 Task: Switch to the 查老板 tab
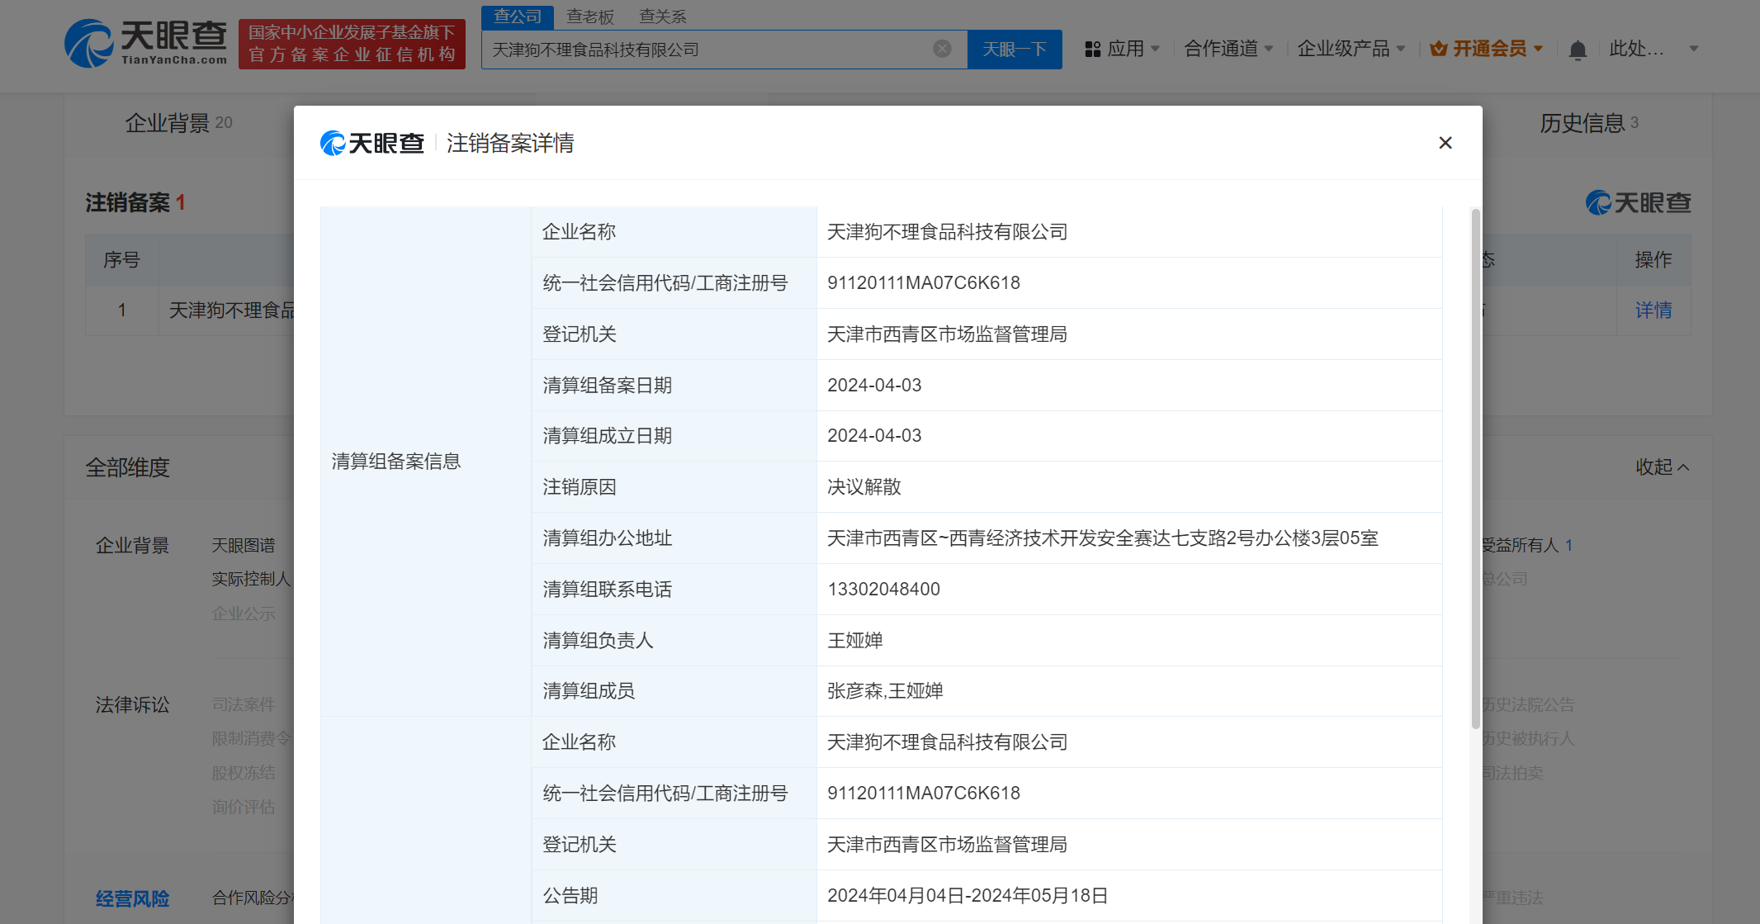click(x=589, y=15)
